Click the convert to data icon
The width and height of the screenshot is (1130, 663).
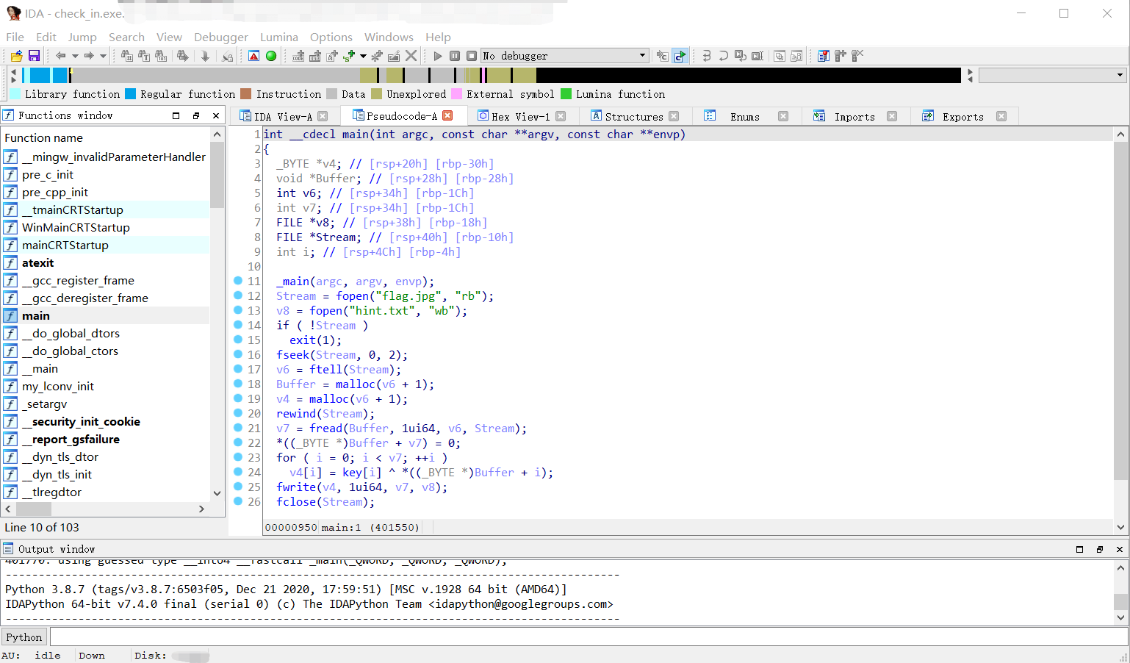point(315,56)
